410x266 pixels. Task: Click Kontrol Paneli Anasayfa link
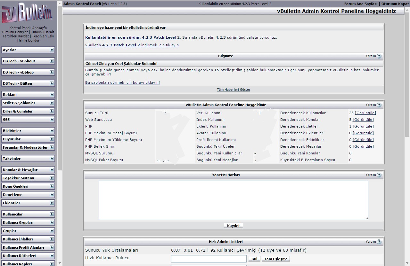pyautogui.click(x=28, y=28)
